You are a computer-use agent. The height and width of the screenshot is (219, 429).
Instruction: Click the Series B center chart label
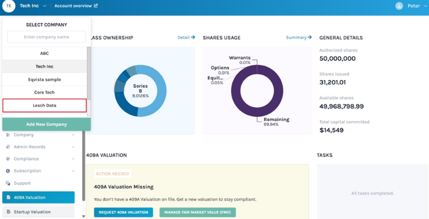[140, 91]
